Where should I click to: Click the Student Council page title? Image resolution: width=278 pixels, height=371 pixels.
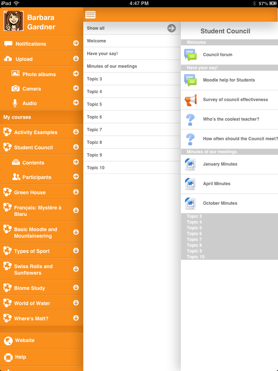click(225, 31)
